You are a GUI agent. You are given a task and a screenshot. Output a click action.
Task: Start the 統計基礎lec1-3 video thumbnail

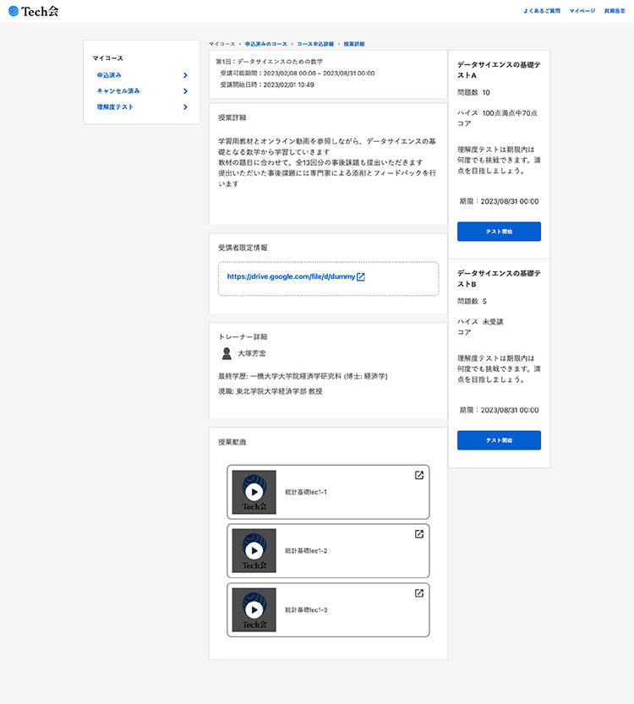pyautogui.click(x=254, y=609)
